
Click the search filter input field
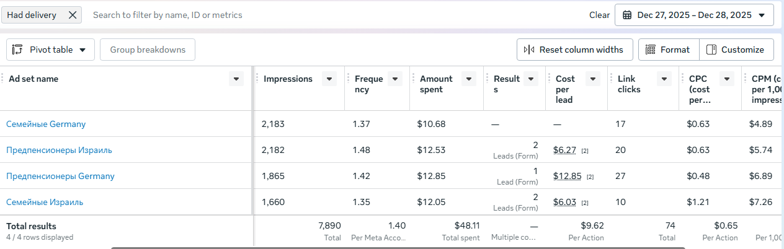335,15
